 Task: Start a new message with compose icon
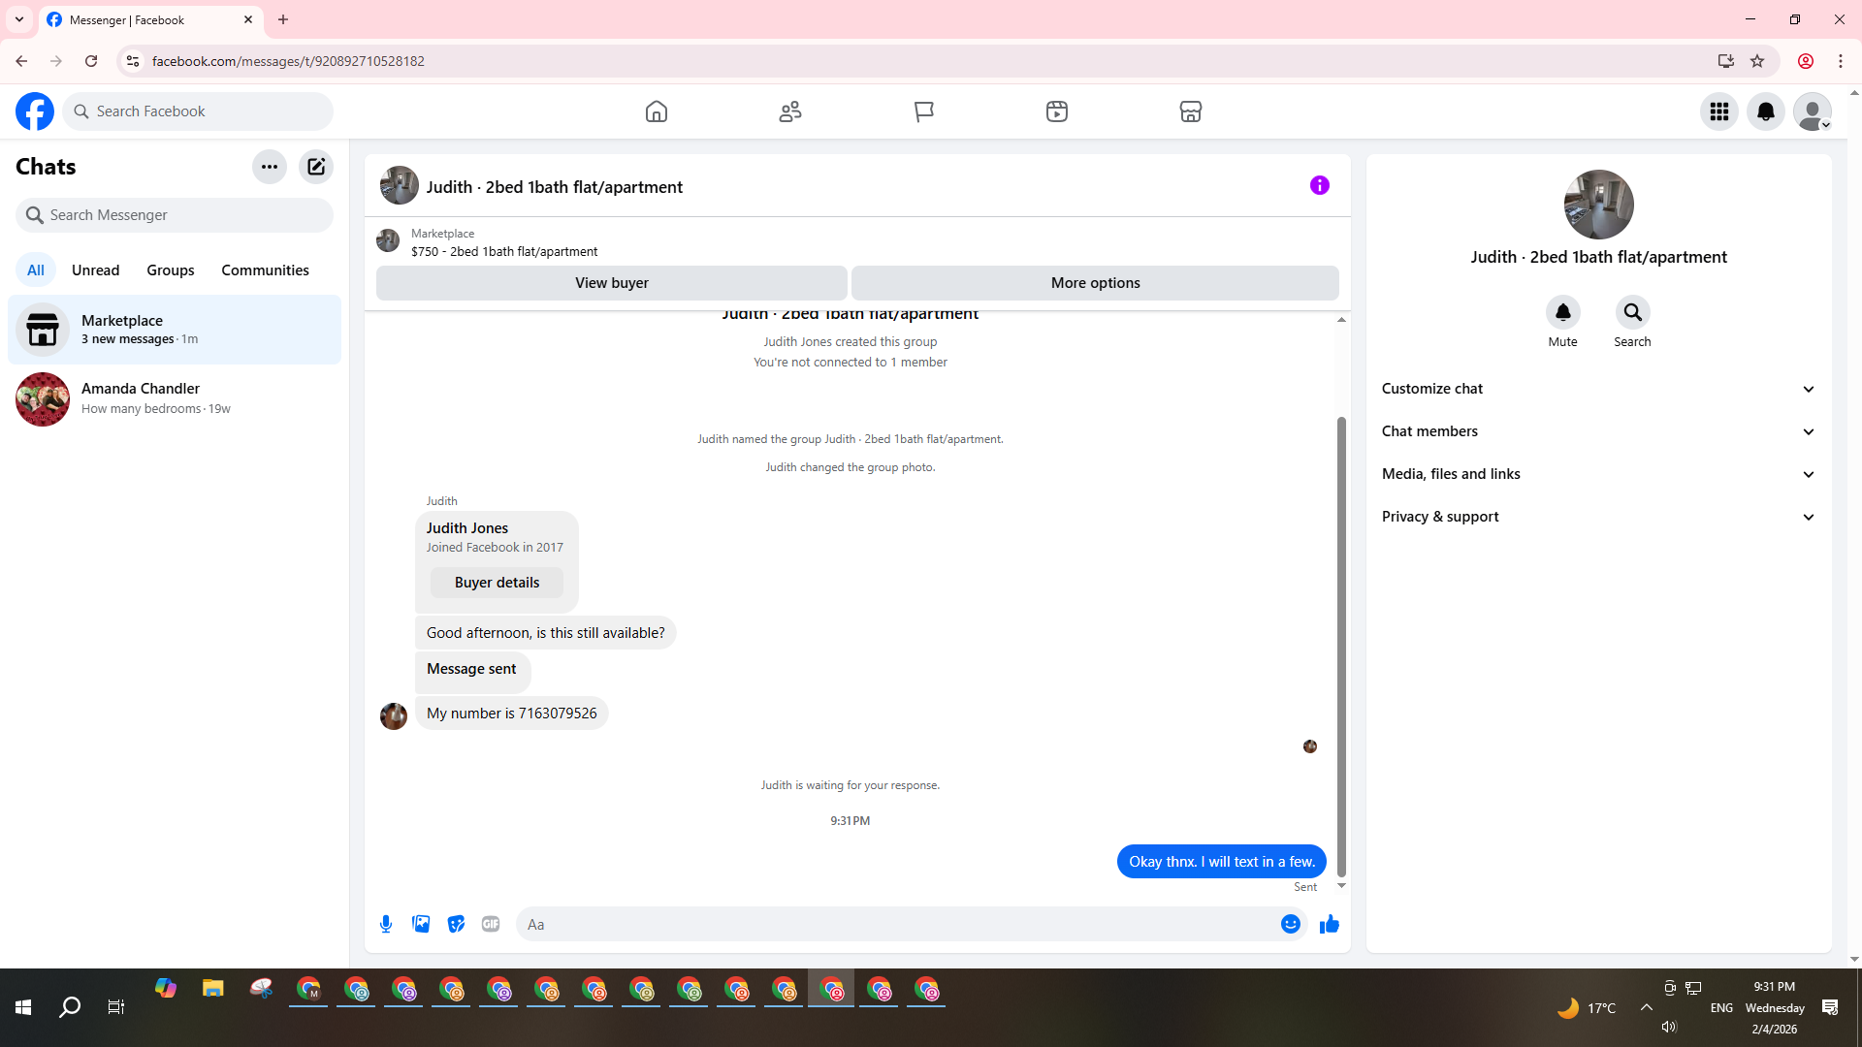316,167
